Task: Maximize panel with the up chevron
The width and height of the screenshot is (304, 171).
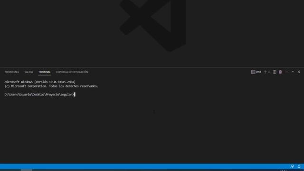Action: (293, 72)
